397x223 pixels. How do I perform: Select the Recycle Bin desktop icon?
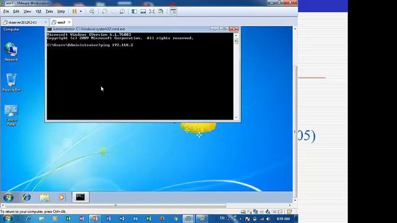(x=11, y=82)
